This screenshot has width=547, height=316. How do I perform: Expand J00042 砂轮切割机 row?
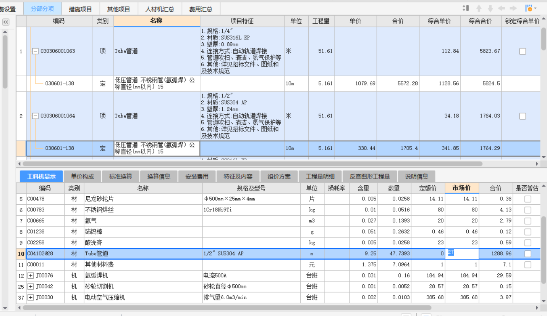tap(31, 286)
